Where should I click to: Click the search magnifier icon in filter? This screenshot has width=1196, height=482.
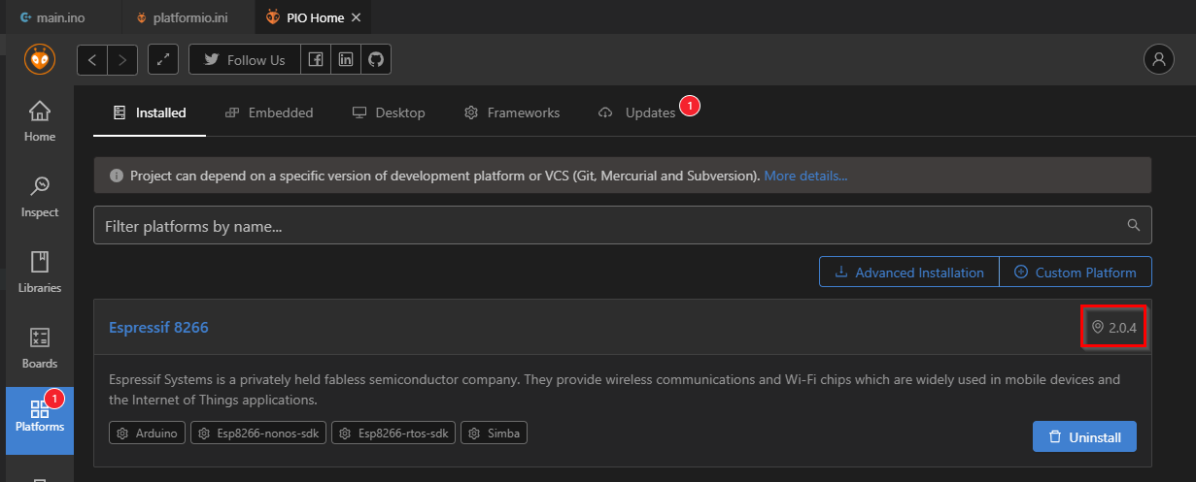point(1133,225)
